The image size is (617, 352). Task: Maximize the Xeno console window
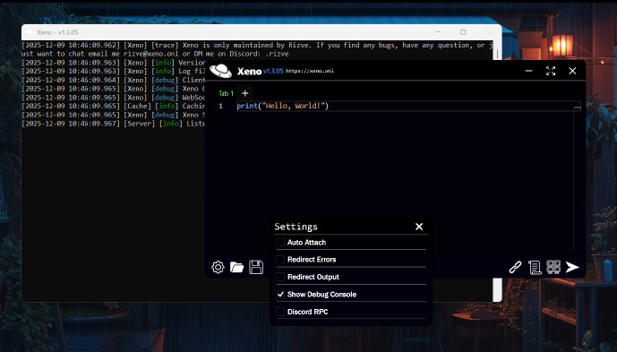(463, 32)
